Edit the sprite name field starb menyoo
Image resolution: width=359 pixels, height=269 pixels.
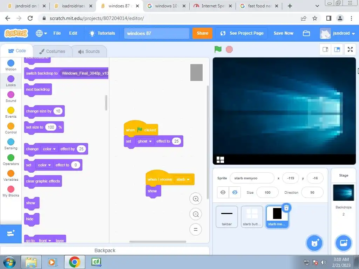click(x=252, y=178)
